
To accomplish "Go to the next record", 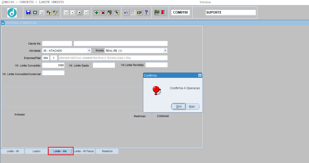I will pos(79,12).
